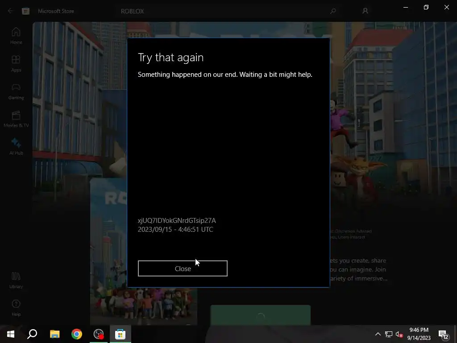The height and width of the screenshot is (343, 457).
Task: Click the ROBLOX search box text
Action: point(132,11)
